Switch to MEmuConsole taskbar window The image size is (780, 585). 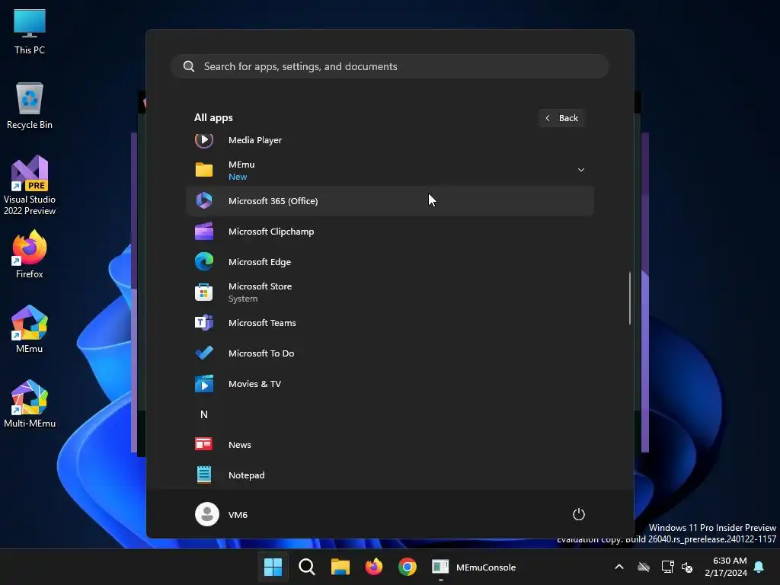point(474,567)
